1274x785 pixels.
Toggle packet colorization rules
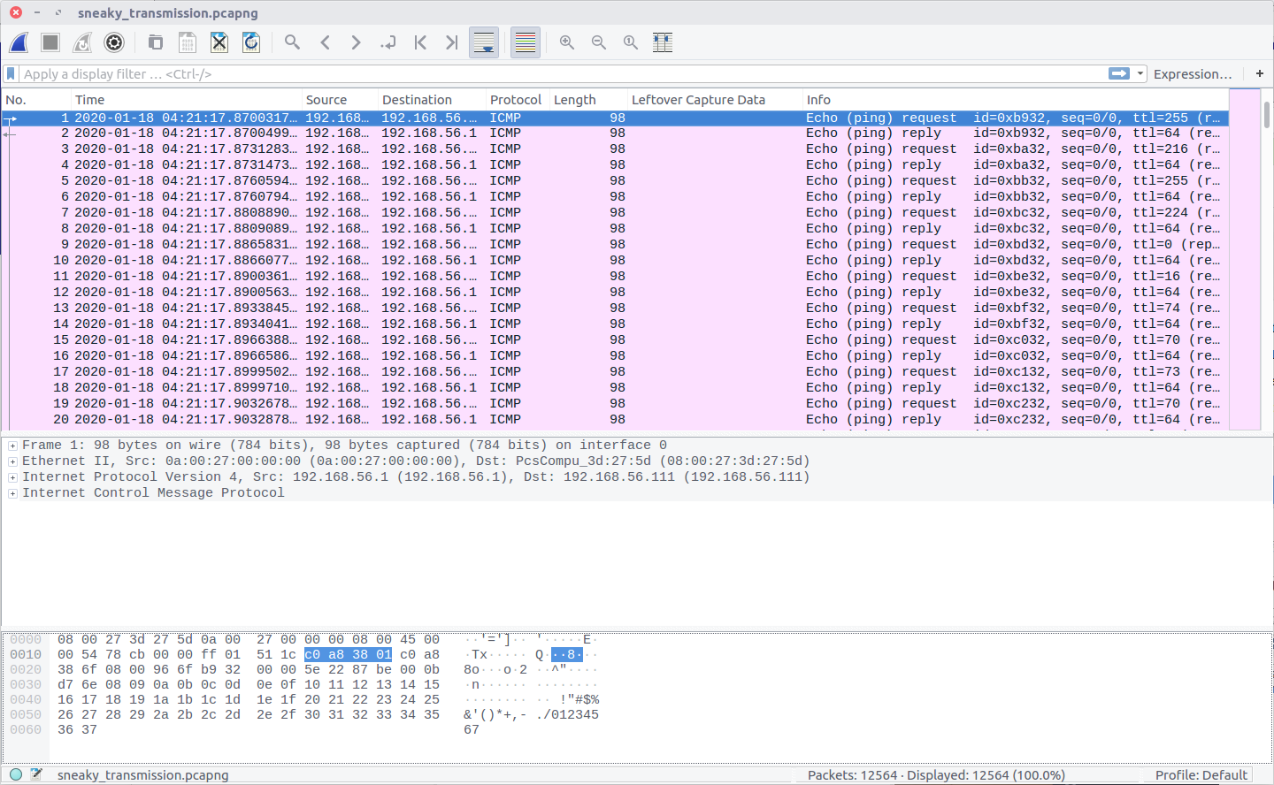coord(526,42)
